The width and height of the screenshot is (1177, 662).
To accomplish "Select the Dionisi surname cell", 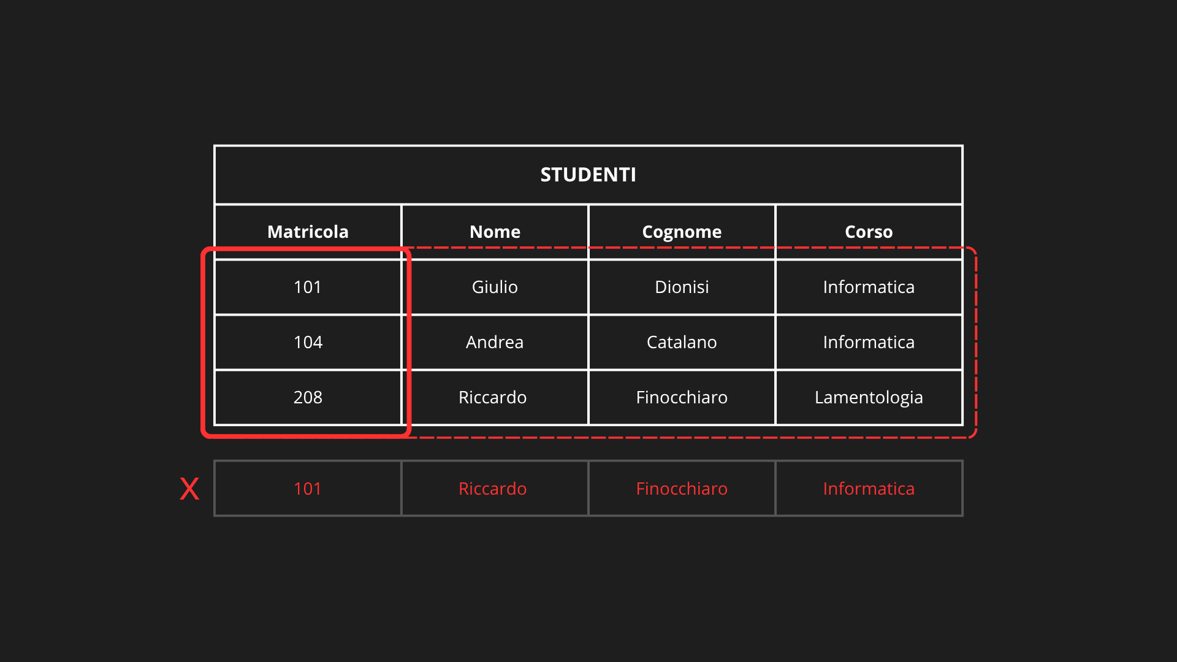I will 682,287.
